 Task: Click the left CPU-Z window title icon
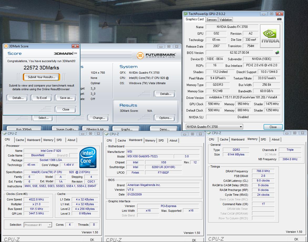tap(4, 133)
